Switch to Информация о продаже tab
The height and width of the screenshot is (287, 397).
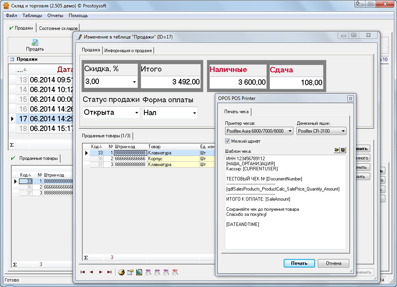128,50
